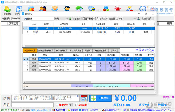Click the 备注 remarks input field
The height and width of the screenshot is (112, 175).
point(32,105)
